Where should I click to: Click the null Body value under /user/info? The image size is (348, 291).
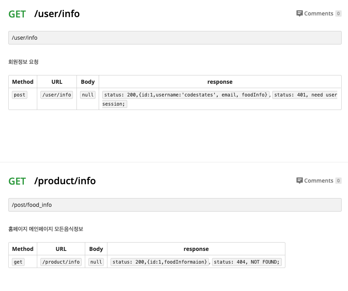[x=88, y=95]
